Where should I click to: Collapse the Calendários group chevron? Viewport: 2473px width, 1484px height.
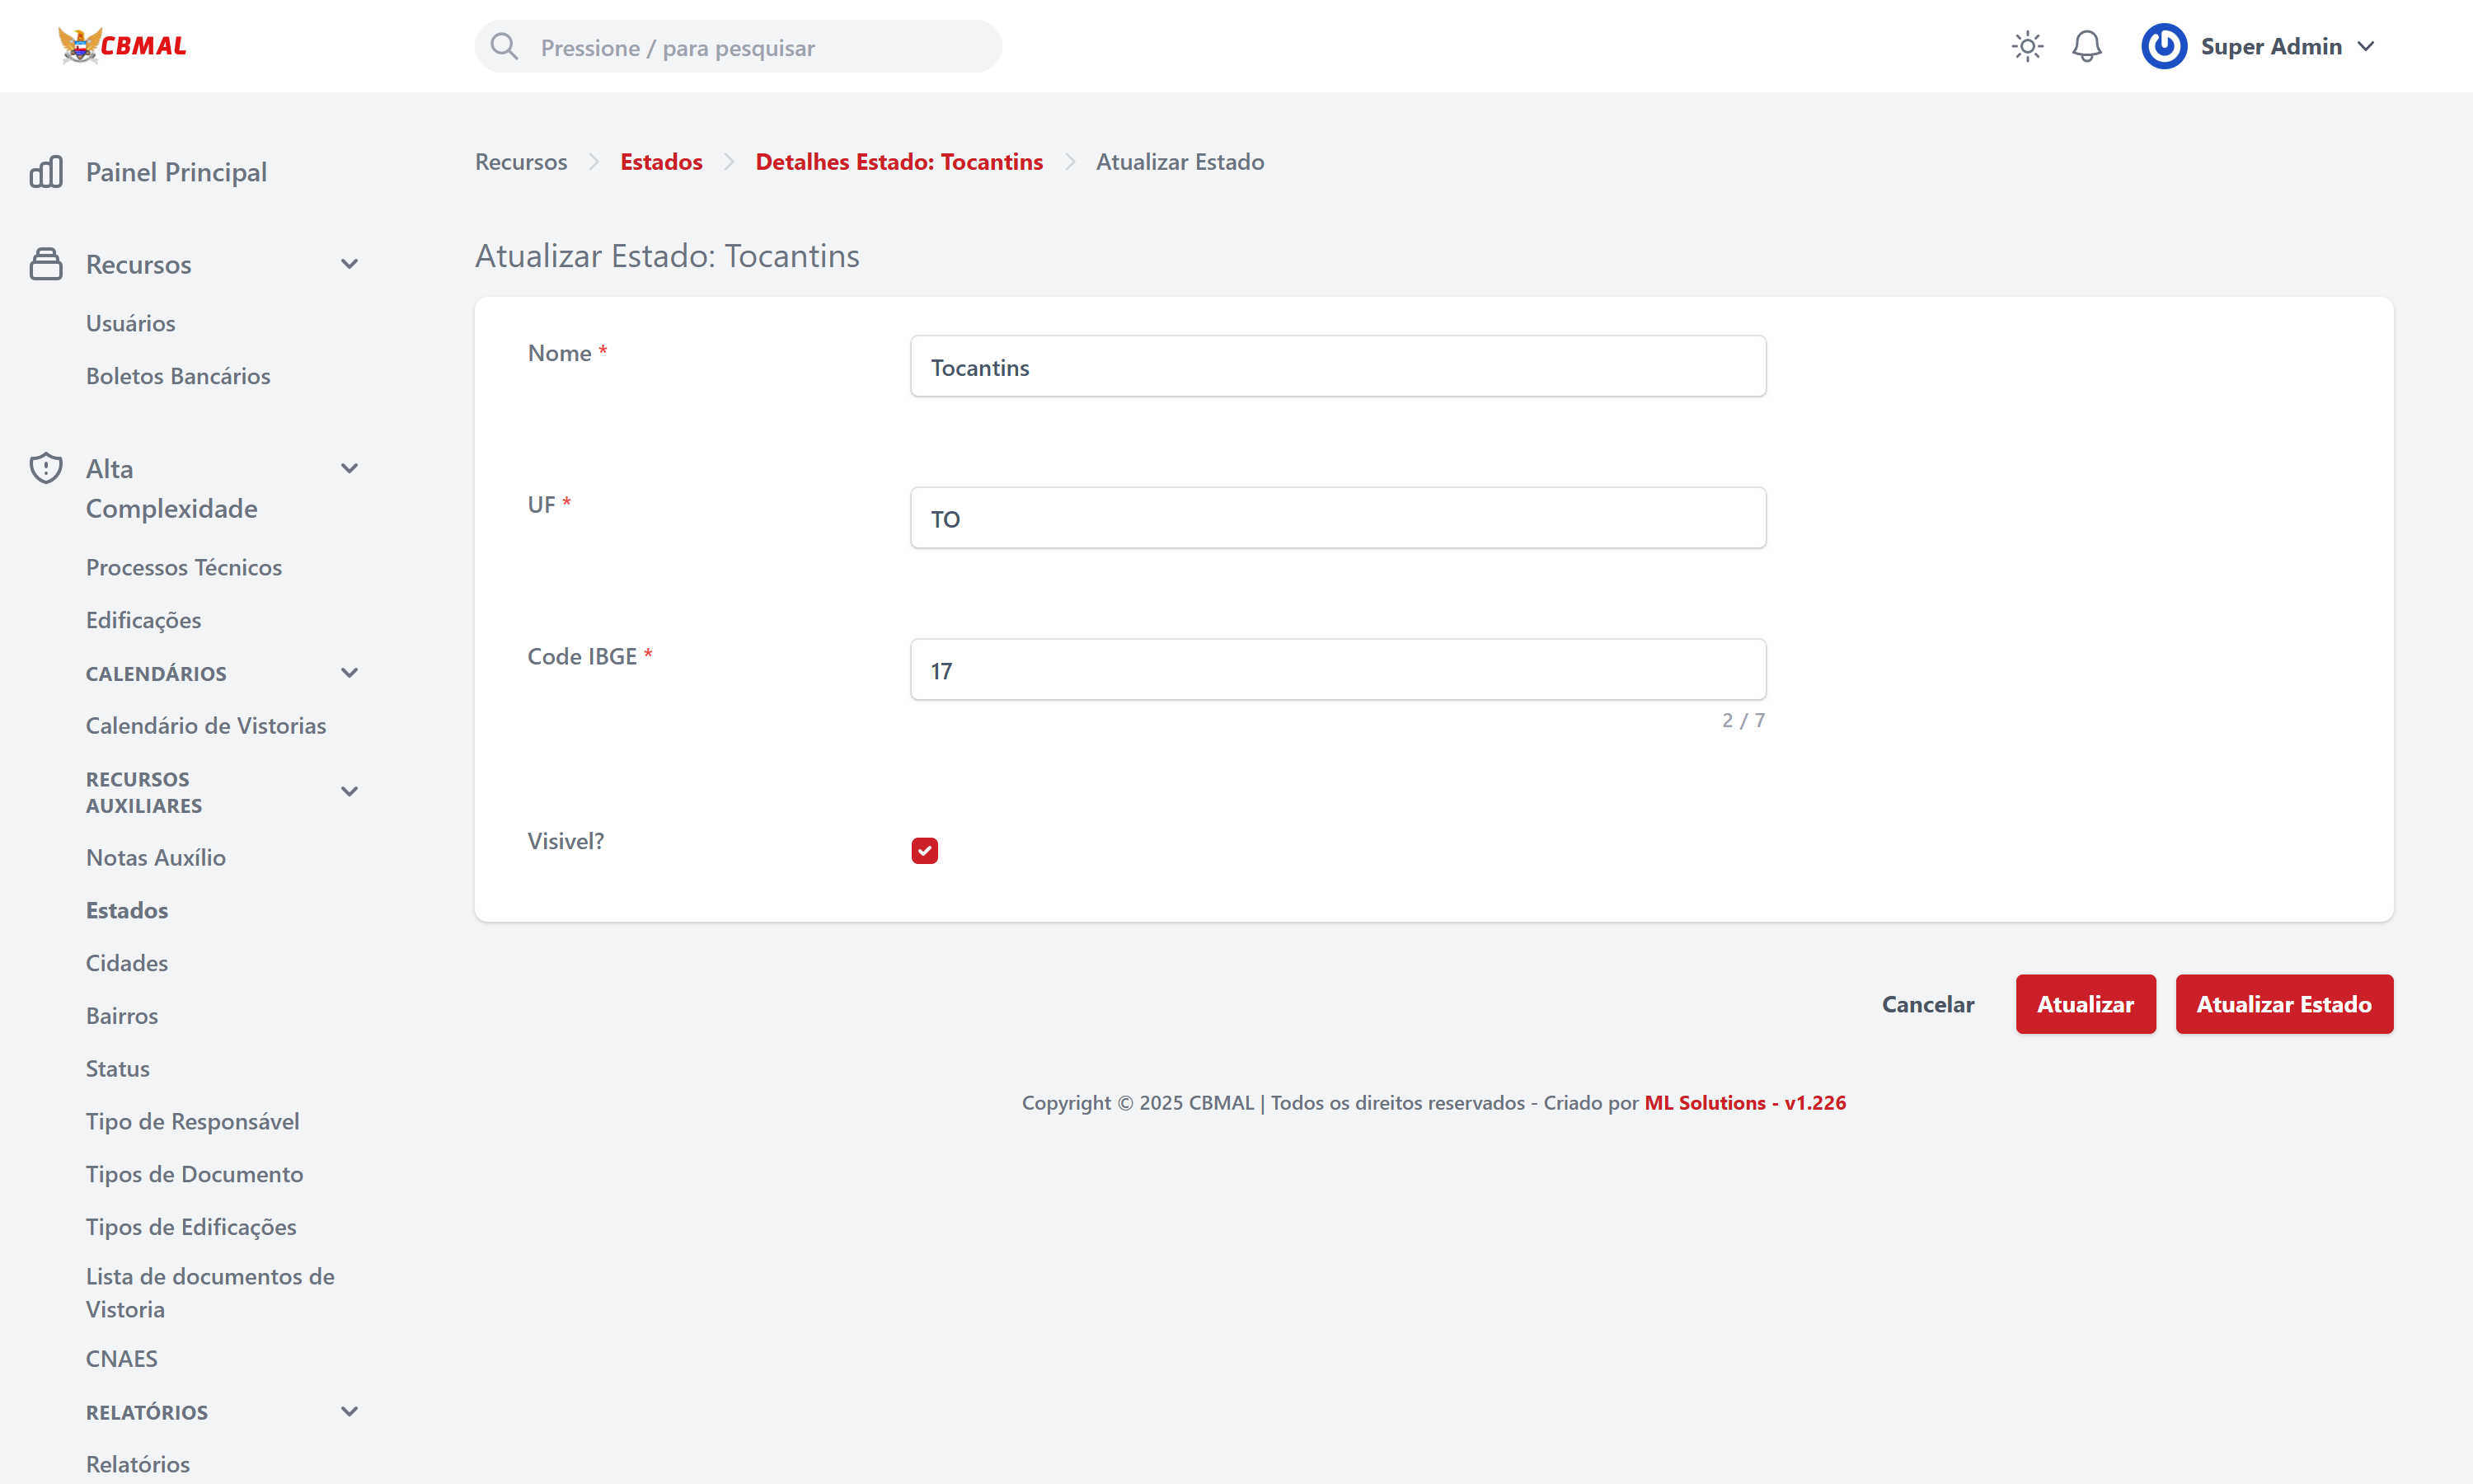click(x=349, y=673)
